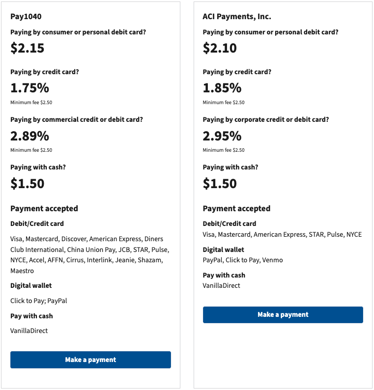Click Make a payment under ACI Payments

tap(283, 314)
